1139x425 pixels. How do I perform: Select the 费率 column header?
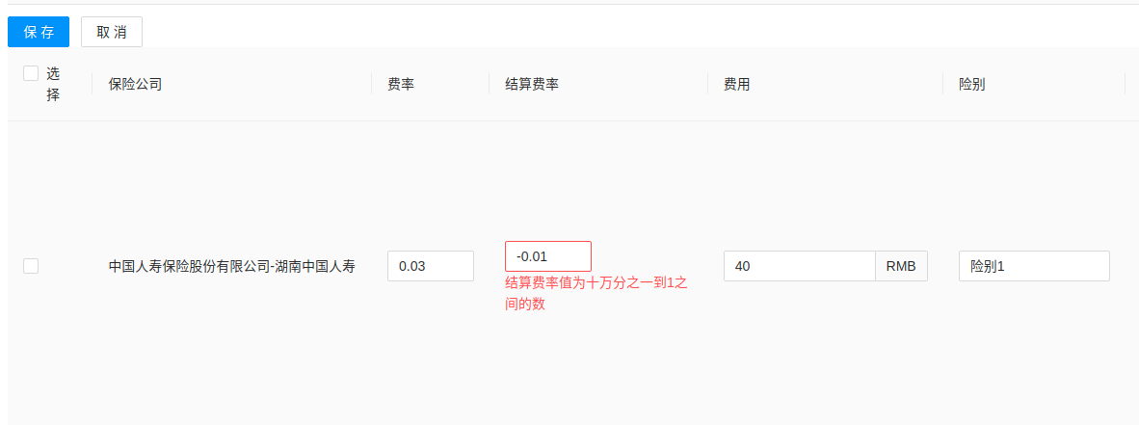pos(401,84)
